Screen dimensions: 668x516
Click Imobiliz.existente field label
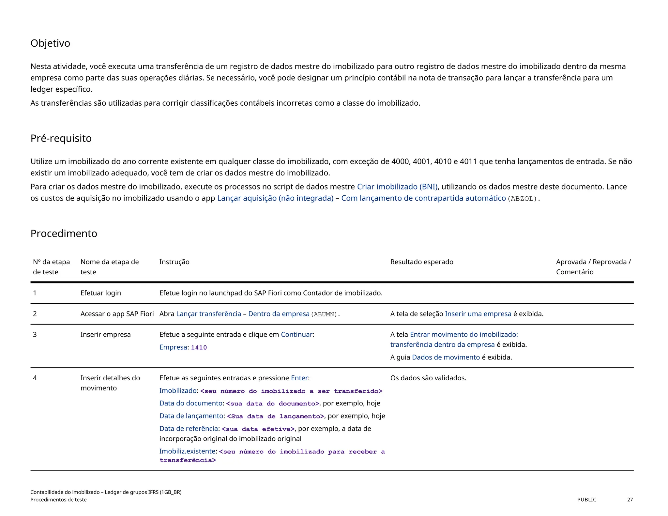(x=187, y=451)
